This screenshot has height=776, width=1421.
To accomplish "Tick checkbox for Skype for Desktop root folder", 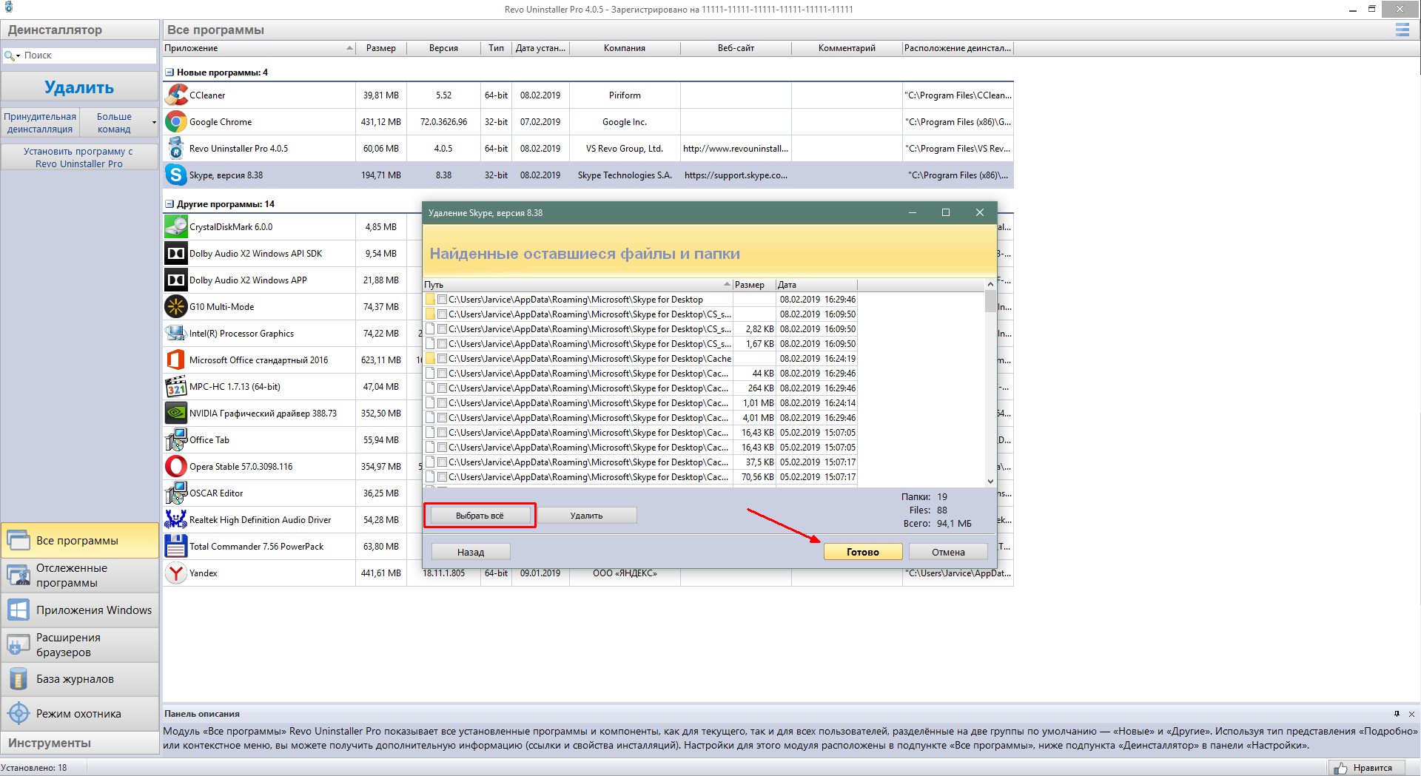I will pos(442,300).
